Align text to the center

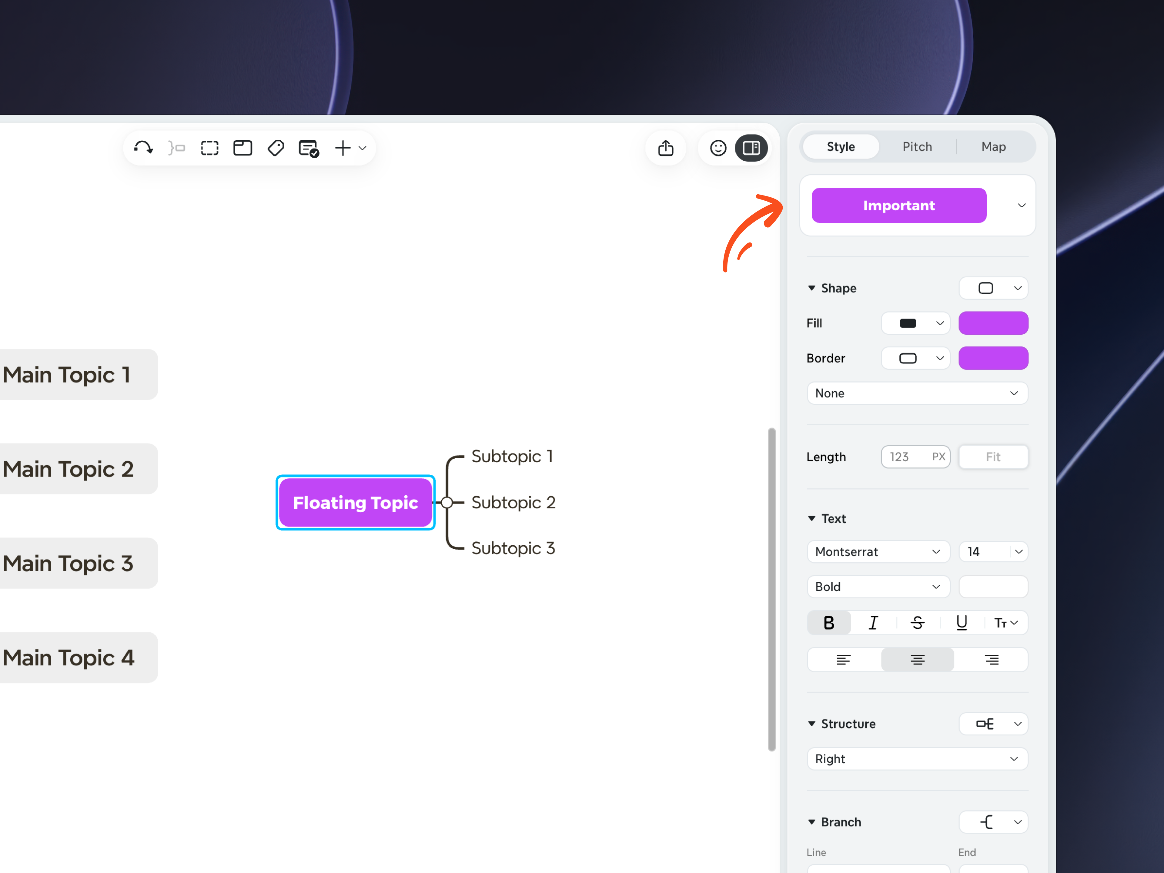pyautogui.click(x=917, y=660)
